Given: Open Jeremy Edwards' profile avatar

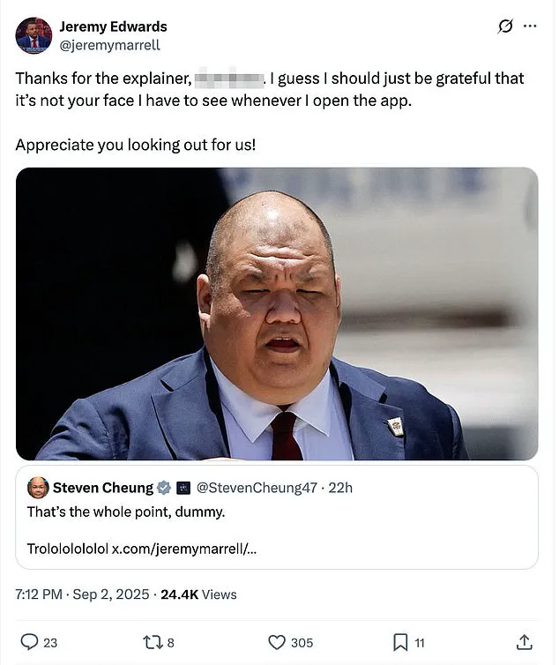Looking at the screenshot, I should click(x=34, y=35).
